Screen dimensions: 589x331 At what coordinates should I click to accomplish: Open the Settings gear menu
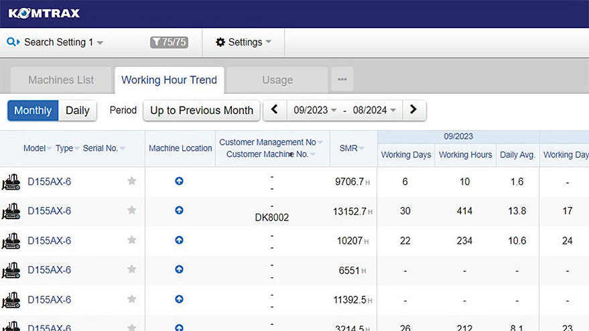point(243,42)
